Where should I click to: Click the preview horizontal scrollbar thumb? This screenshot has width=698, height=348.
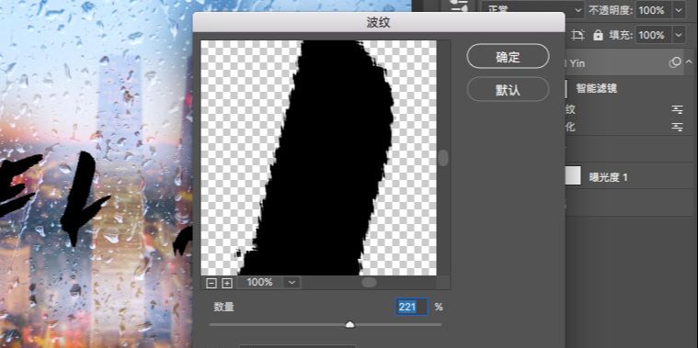click(369, 282)
